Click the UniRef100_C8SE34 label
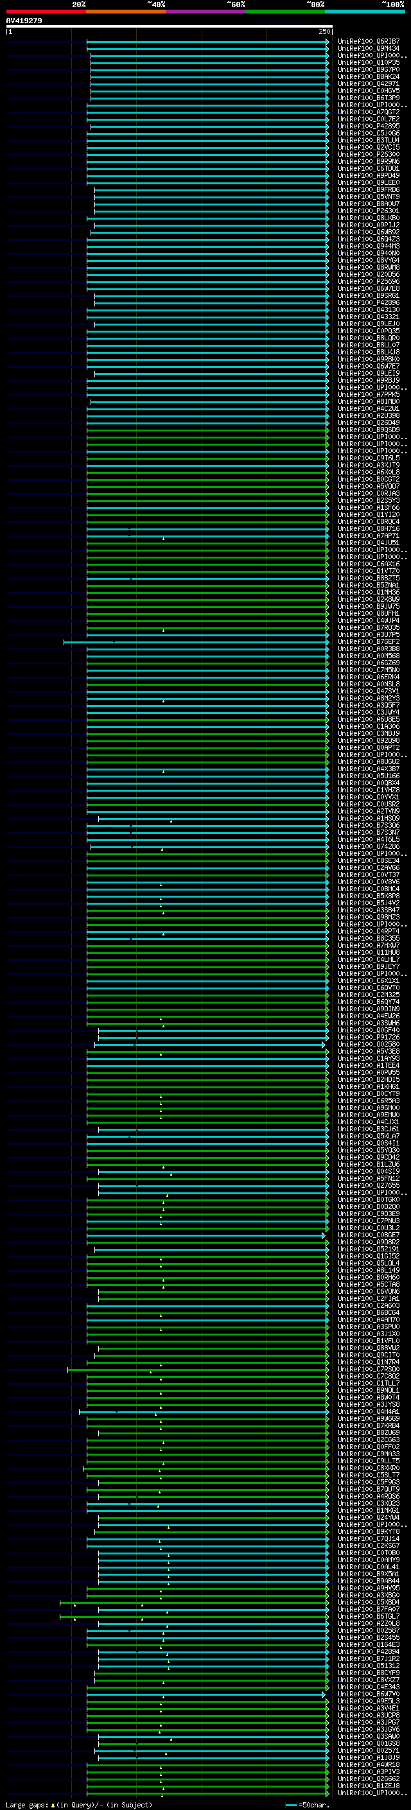Screen dimensions: 411x1810 click(x=368, y=861)
